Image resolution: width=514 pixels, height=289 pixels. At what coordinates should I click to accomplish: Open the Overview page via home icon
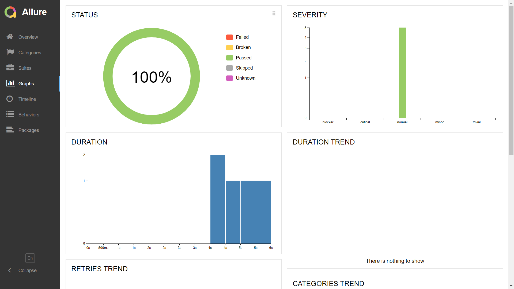[10, 37]
